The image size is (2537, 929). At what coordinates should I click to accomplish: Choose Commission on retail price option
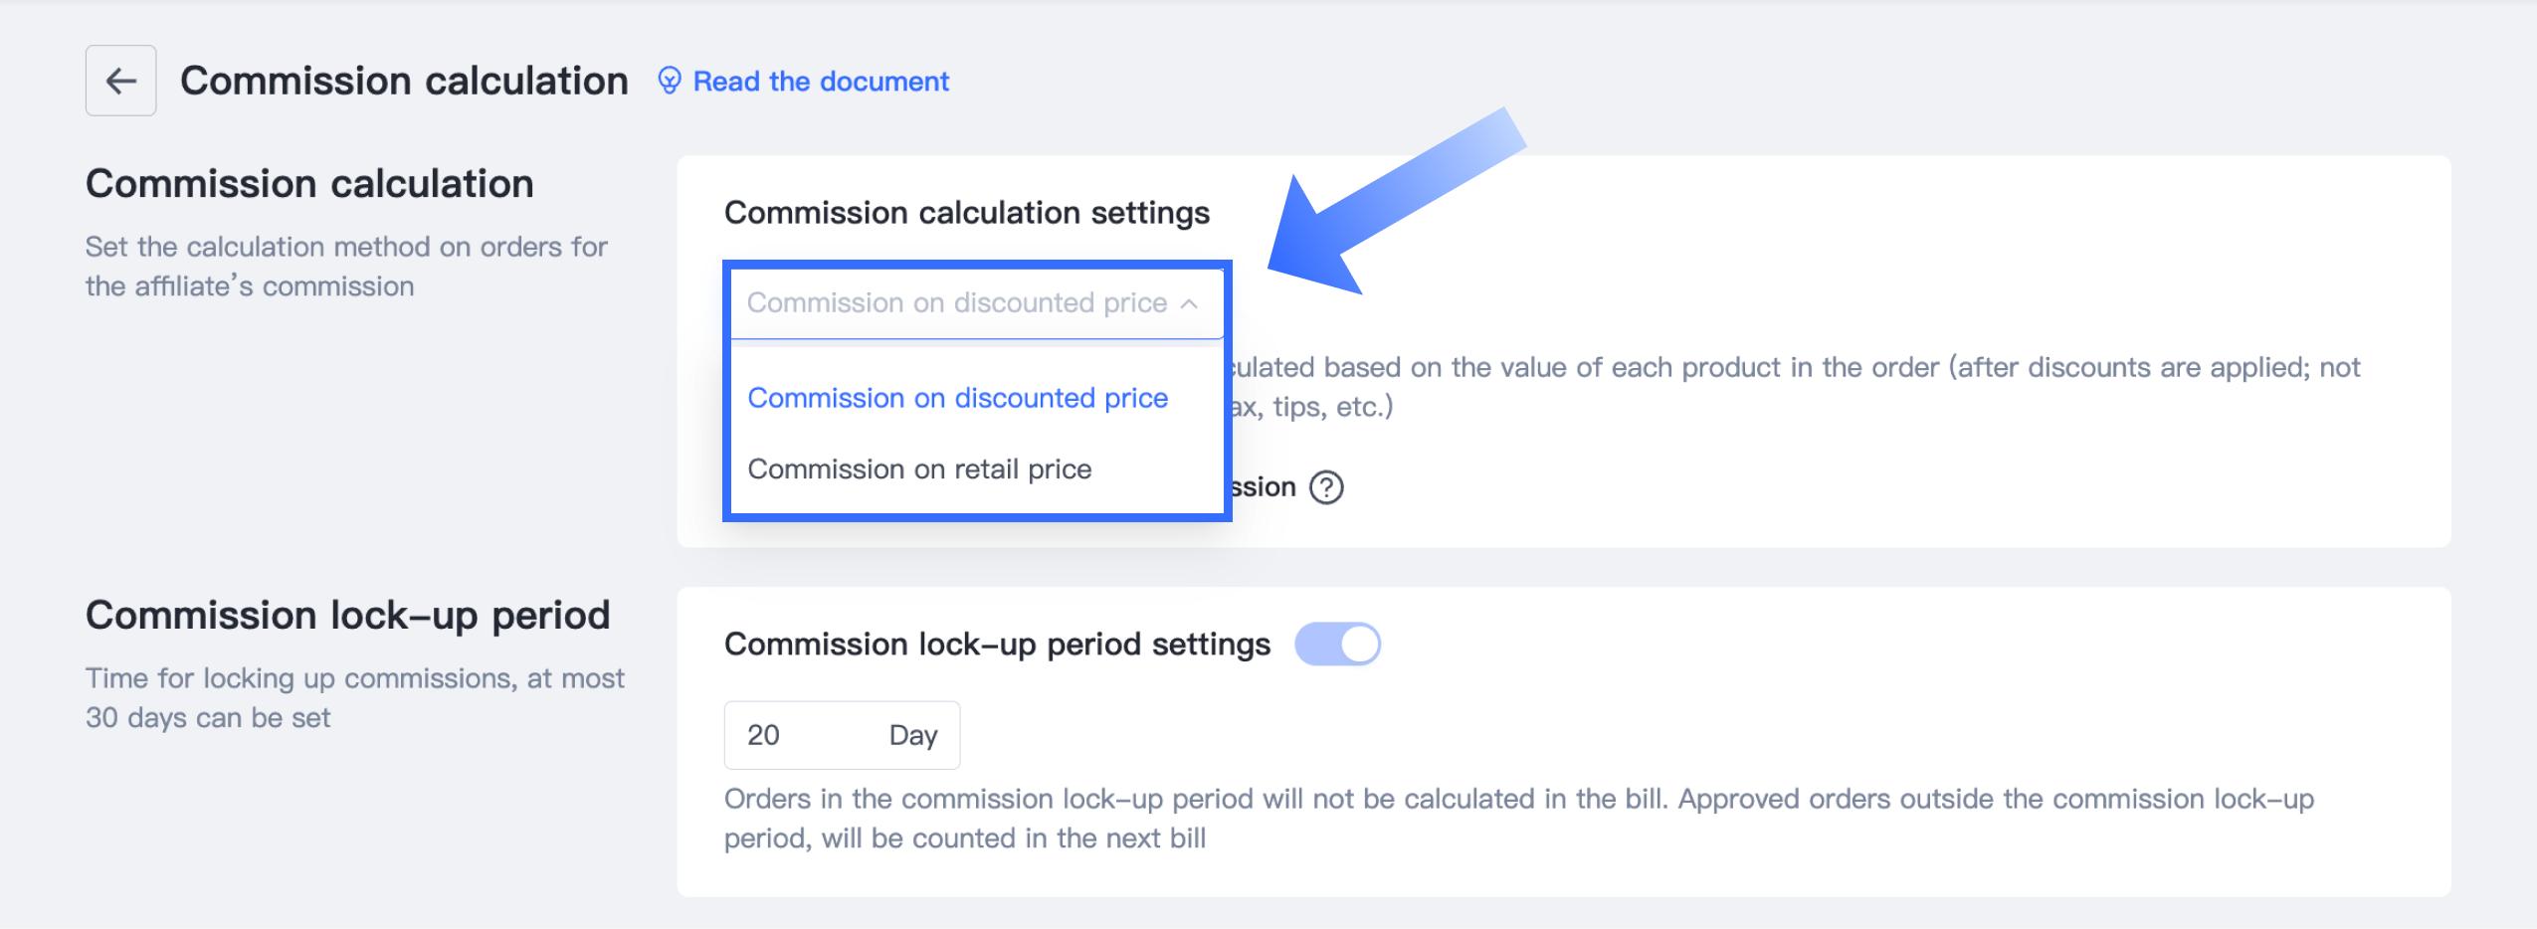coord(919,469)
